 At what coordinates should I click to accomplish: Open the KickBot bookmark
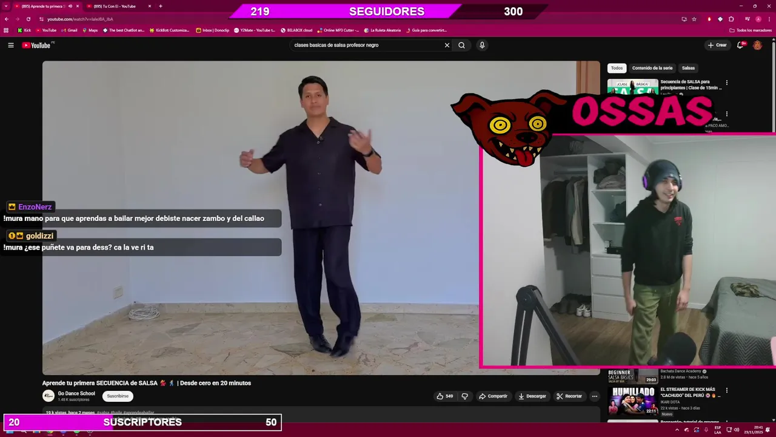tap(170, 30)
